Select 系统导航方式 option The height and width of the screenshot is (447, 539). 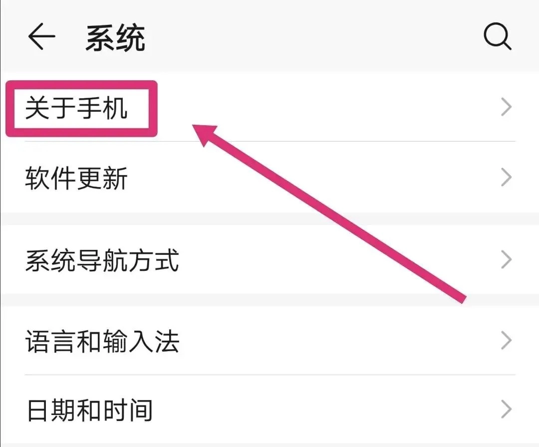(102, 260)
